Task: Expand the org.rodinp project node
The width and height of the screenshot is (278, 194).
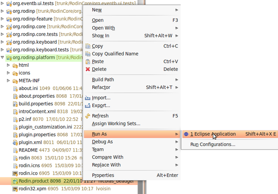Action: (2, 11)
